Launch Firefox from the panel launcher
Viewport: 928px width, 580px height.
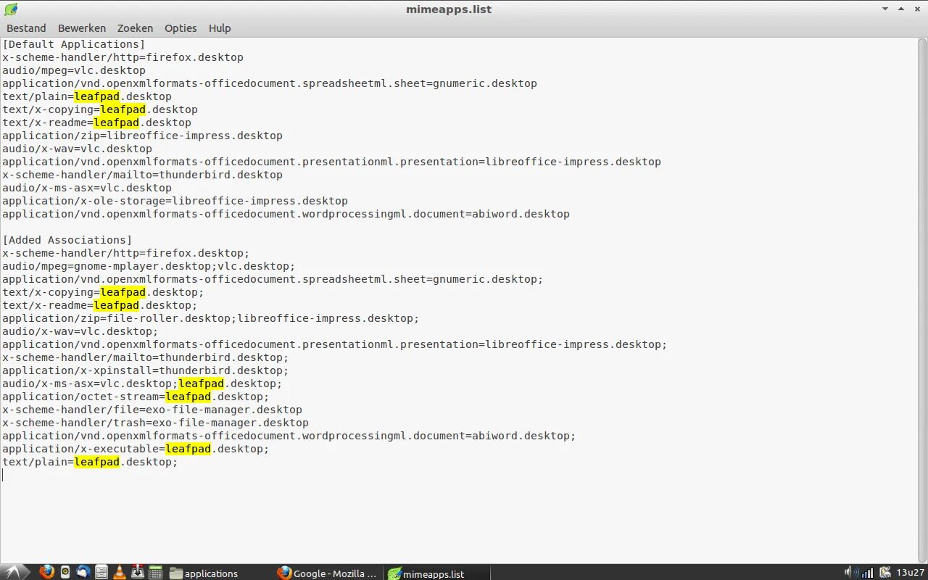click(x=47, y=572)
